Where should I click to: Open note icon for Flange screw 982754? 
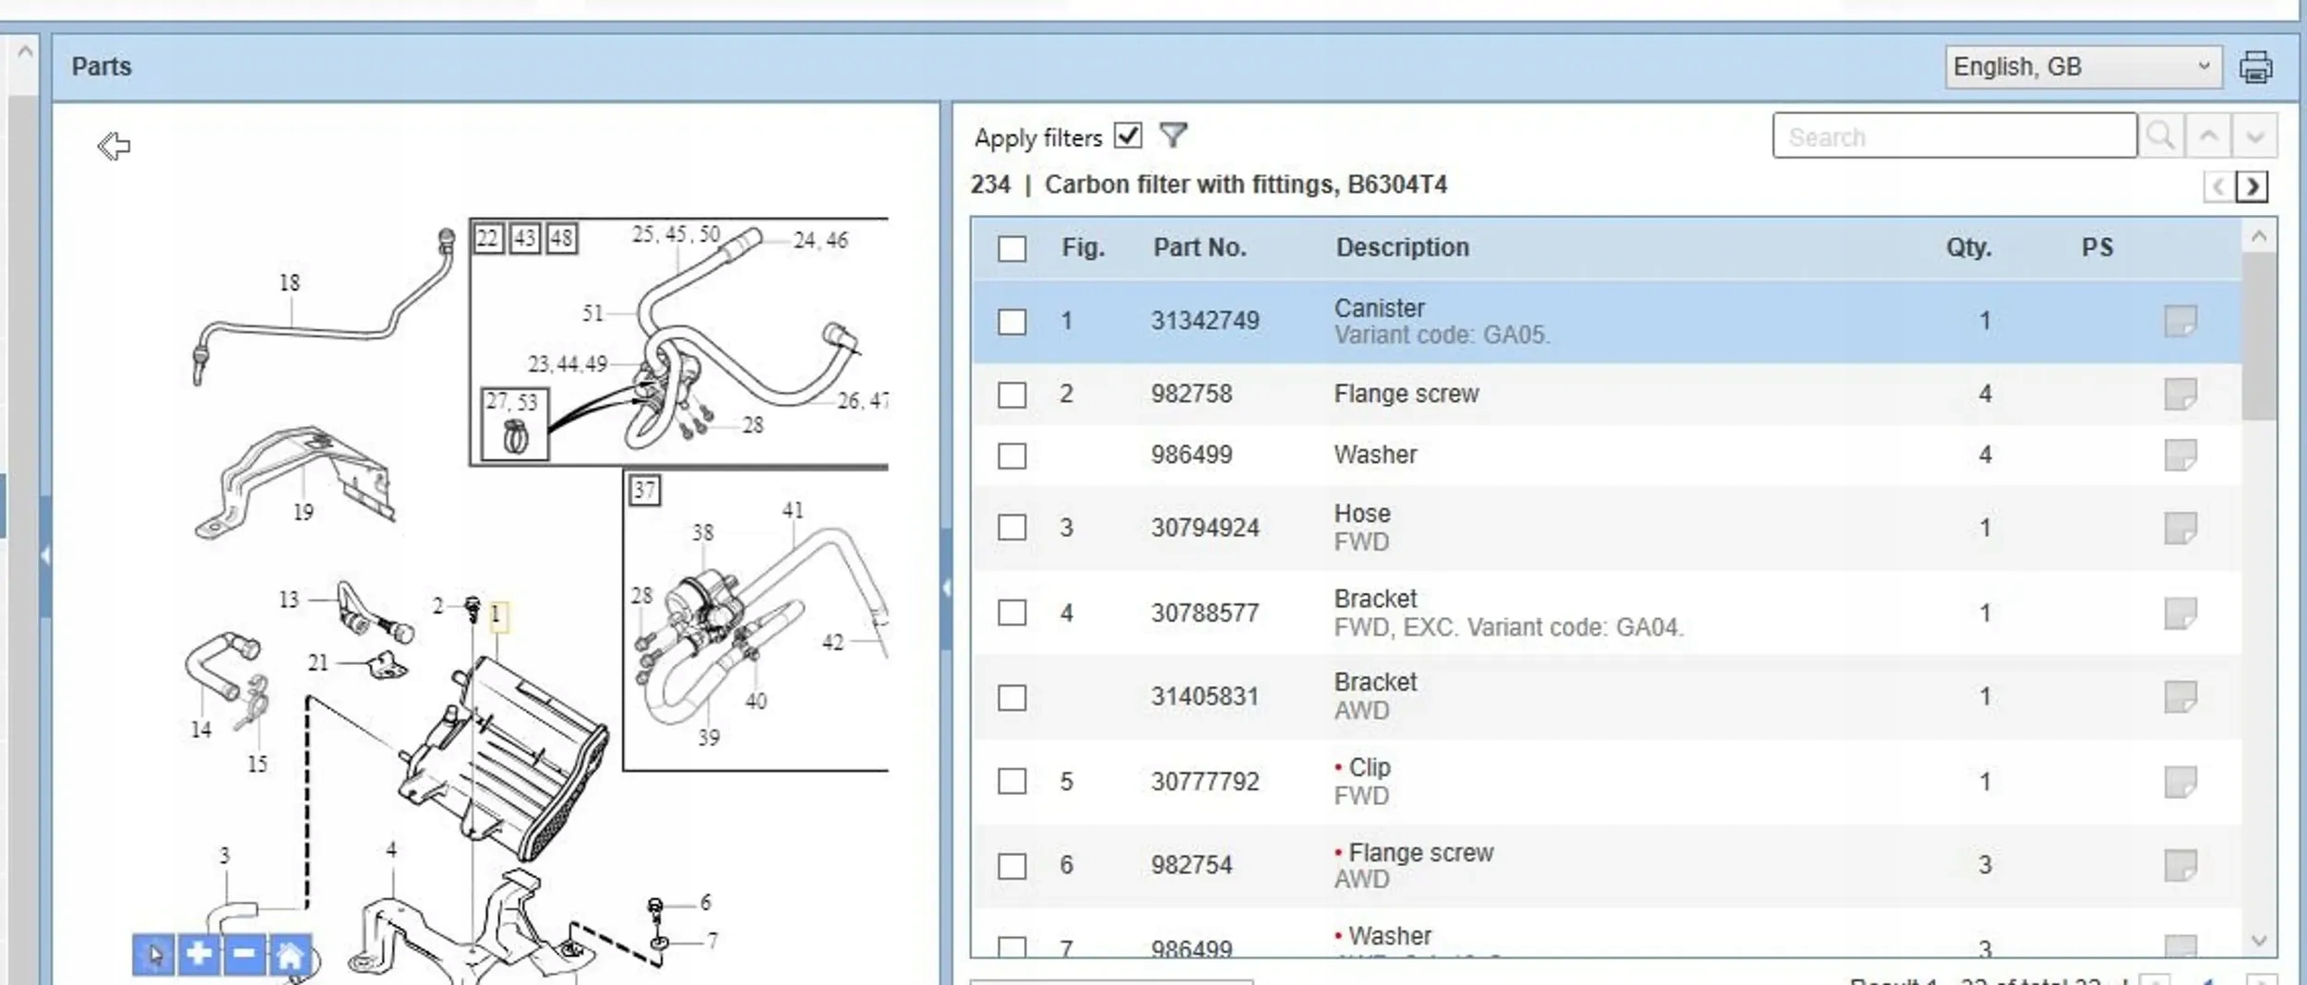click(2181, 865)
